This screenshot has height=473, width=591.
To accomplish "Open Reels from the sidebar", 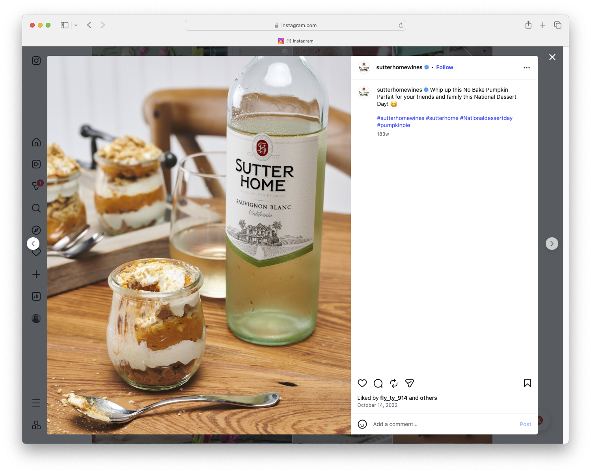I will click(36, 164).
